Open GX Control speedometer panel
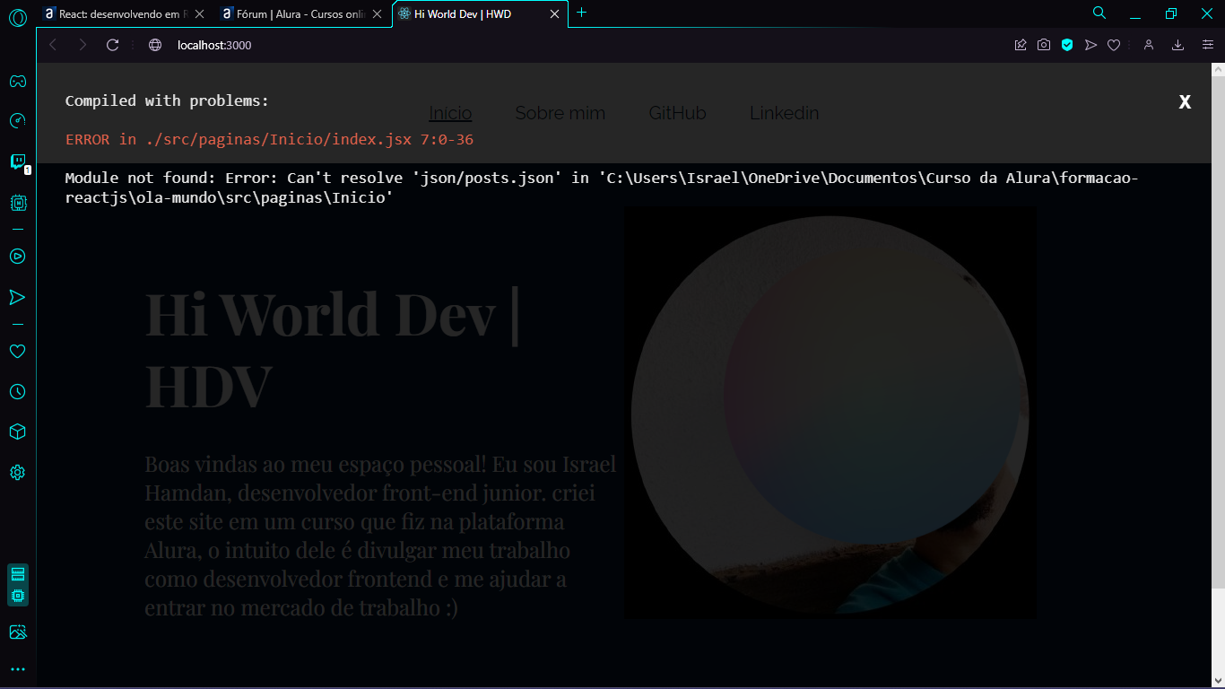 pyautogui.click(x=17, y=121)
